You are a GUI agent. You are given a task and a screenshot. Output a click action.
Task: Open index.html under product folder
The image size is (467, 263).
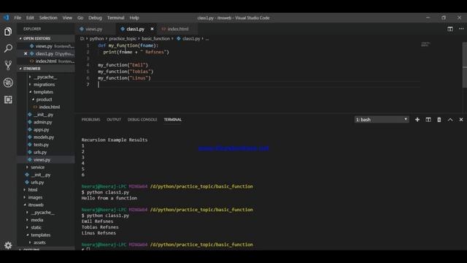(49, 107)
